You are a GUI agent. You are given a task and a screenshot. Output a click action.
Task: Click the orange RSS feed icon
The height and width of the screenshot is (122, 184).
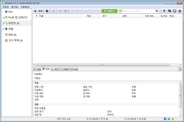(6, 34)
